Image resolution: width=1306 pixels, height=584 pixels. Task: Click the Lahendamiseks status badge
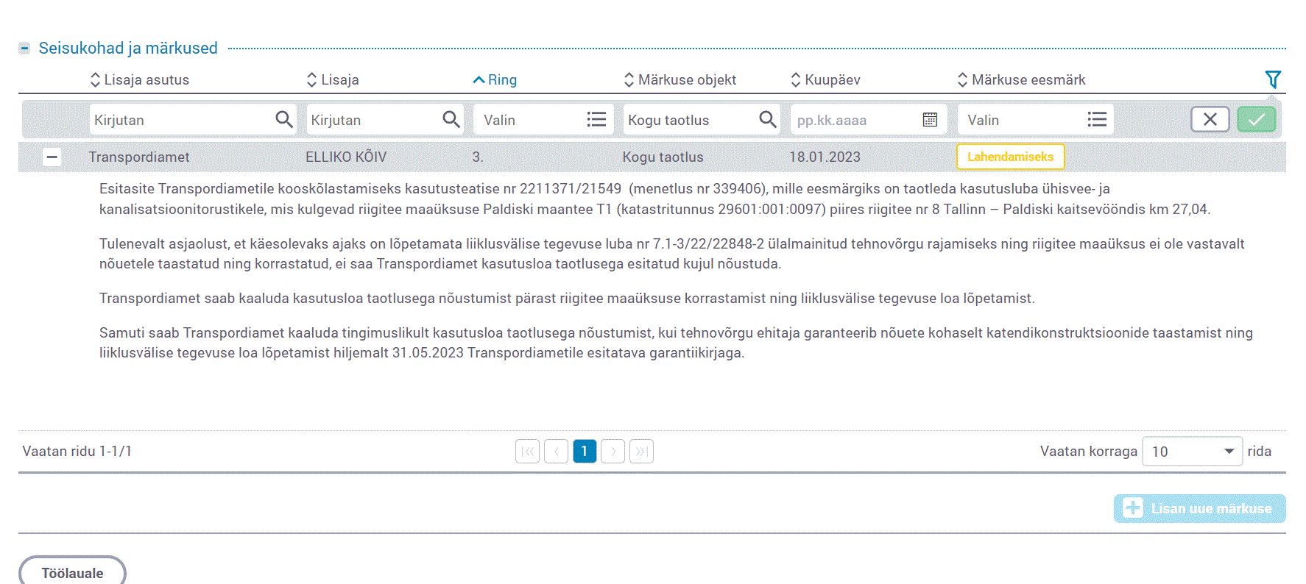(1010, 157)
